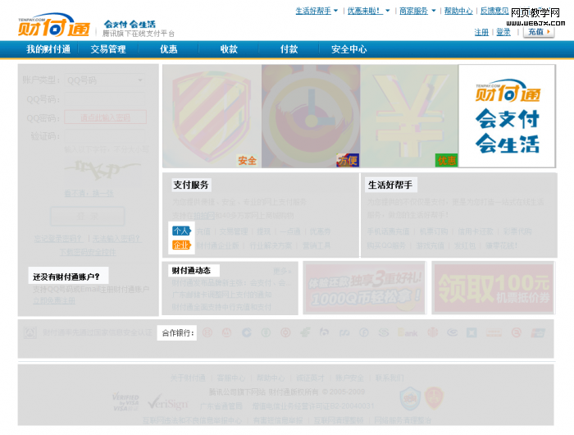Viewport: 574px width, 435px height.
Task: Open the 安全 shield banner image
Action: tap(212, 116)
